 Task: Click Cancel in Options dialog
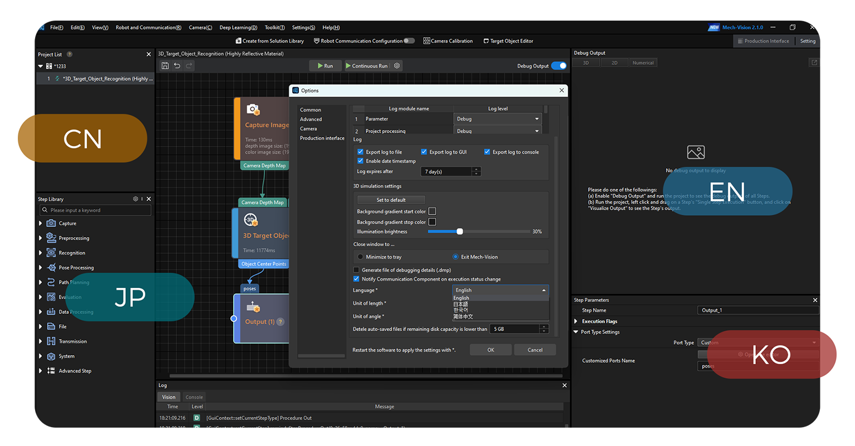(x=534, y=350)
